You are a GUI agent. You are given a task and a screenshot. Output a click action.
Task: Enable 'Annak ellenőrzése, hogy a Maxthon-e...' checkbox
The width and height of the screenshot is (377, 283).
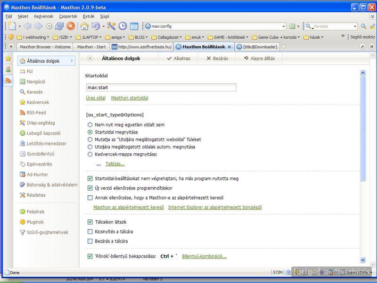pos(90,198)
